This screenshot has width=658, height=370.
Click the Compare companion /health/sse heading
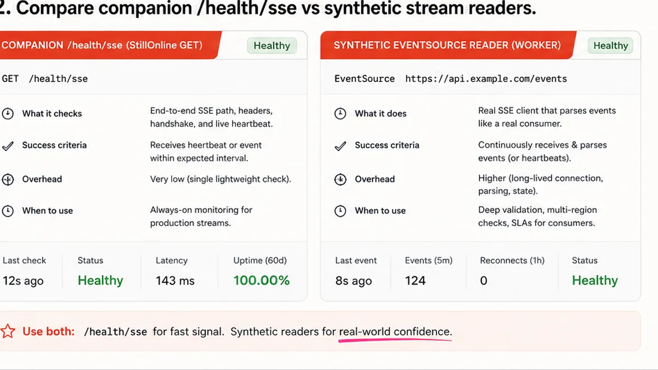[267, 9]
